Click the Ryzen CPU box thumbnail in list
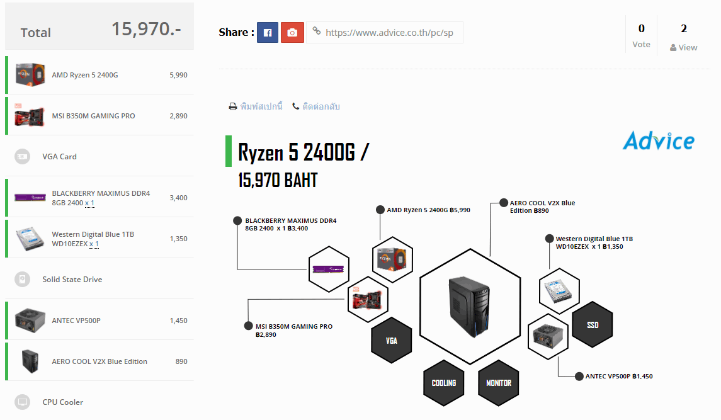 click(x=30, y=74)
